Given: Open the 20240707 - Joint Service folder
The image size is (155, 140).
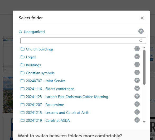Looking at the screenshot, I should (x=46, y=81).
